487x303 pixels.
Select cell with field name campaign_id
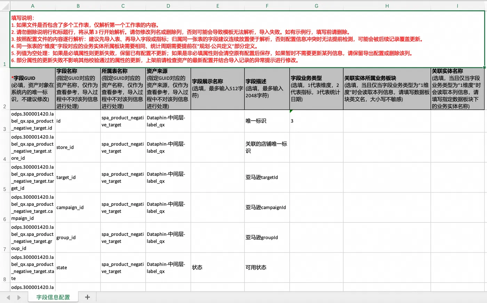point(78,207)
